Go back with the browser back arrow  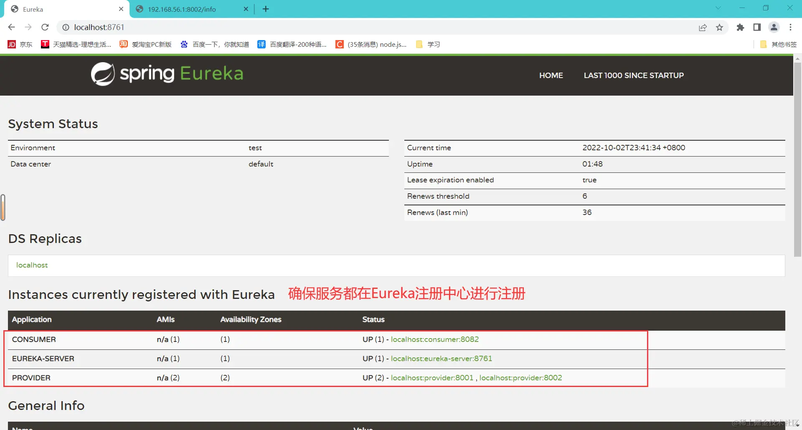point(11,27)
